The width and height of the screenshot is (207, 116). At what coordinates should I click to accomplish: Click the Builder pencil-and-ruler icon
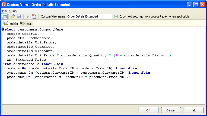(x=6, y=23)
